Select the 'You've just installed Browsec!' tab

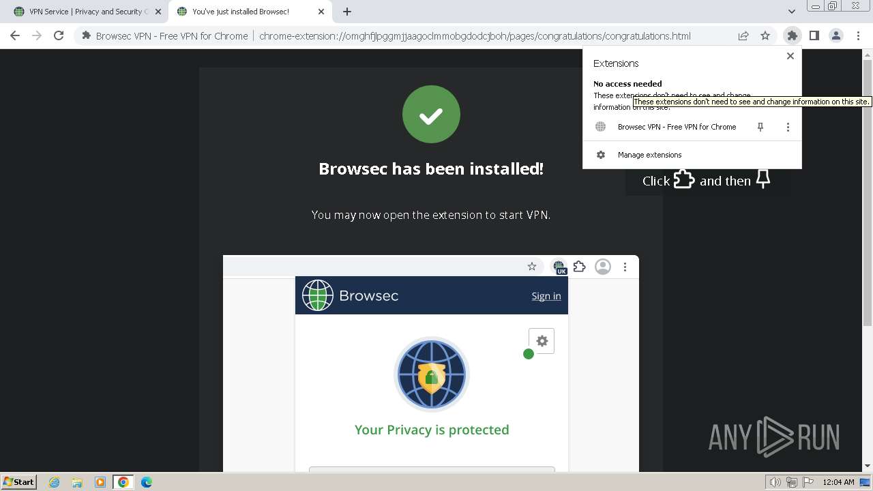tap(249, 12)
